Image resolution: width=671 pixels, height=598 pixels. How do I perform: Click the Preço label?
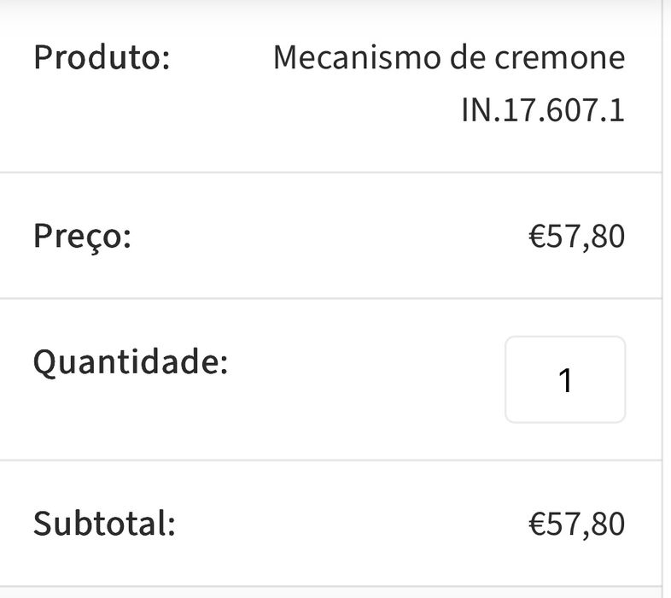pyautogui.click(x=82, y=236)
